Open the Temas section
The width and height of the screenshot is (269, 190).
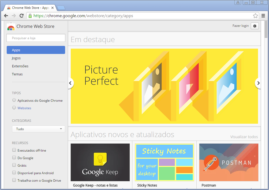tap(17, 74)
